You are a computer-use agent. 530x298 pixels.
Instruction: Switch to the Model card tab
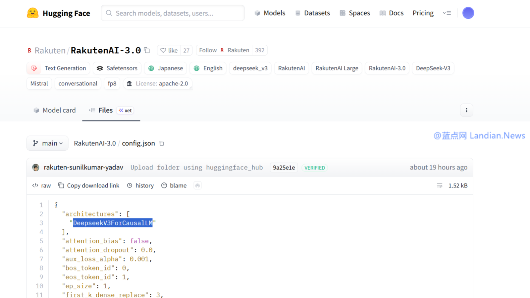[x=55, y=110]
